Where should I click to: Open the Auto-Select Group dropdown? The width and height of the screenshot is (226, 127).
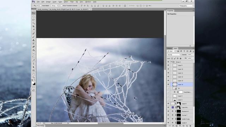(54, 6)
